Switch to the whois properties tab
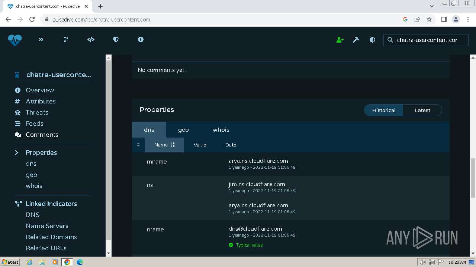 [221, 130]
